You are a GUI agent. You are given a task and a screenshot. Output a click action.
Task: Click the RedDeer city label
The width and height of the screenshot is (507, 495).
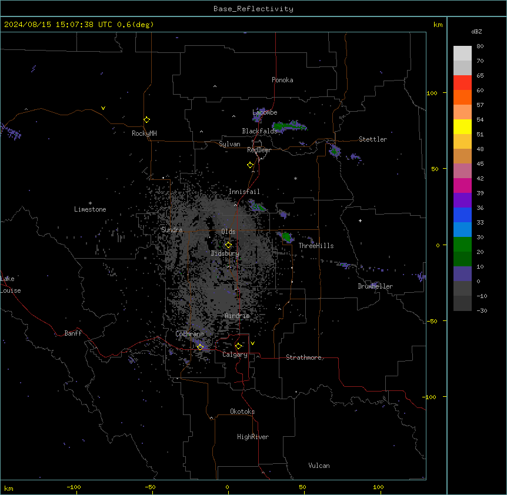[259, 150]
